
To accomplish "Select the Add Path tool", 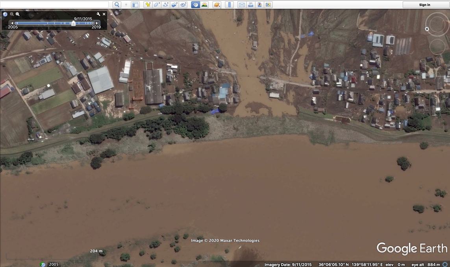I will coord(166,5).
